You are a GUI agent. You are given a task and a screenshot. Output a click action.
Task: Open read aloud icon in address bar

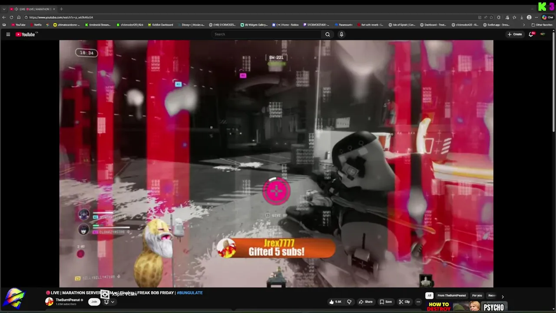(486, 17)
